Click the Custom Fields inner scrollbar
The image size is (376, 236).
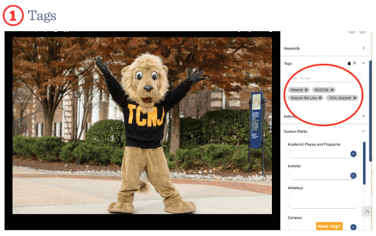tap(364, 163)
